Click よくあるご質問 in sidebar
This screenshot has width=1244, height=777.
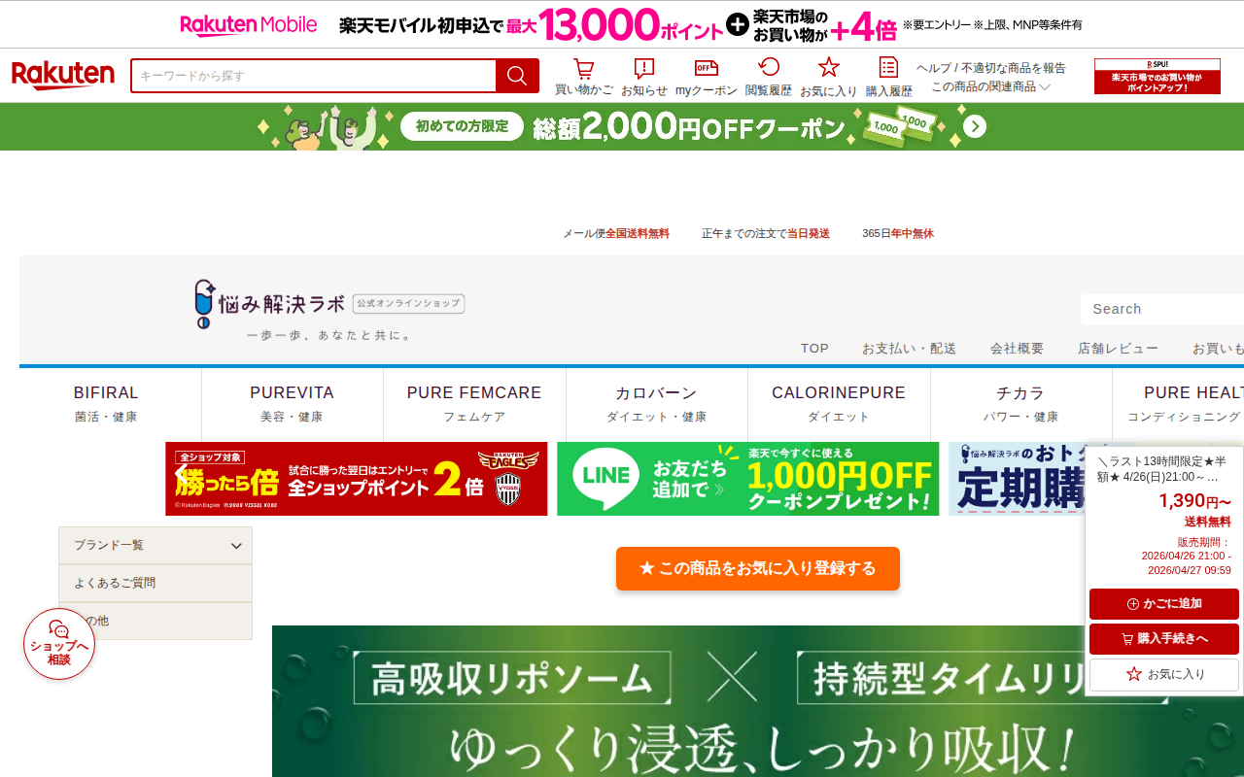click(x=155, y=584)
